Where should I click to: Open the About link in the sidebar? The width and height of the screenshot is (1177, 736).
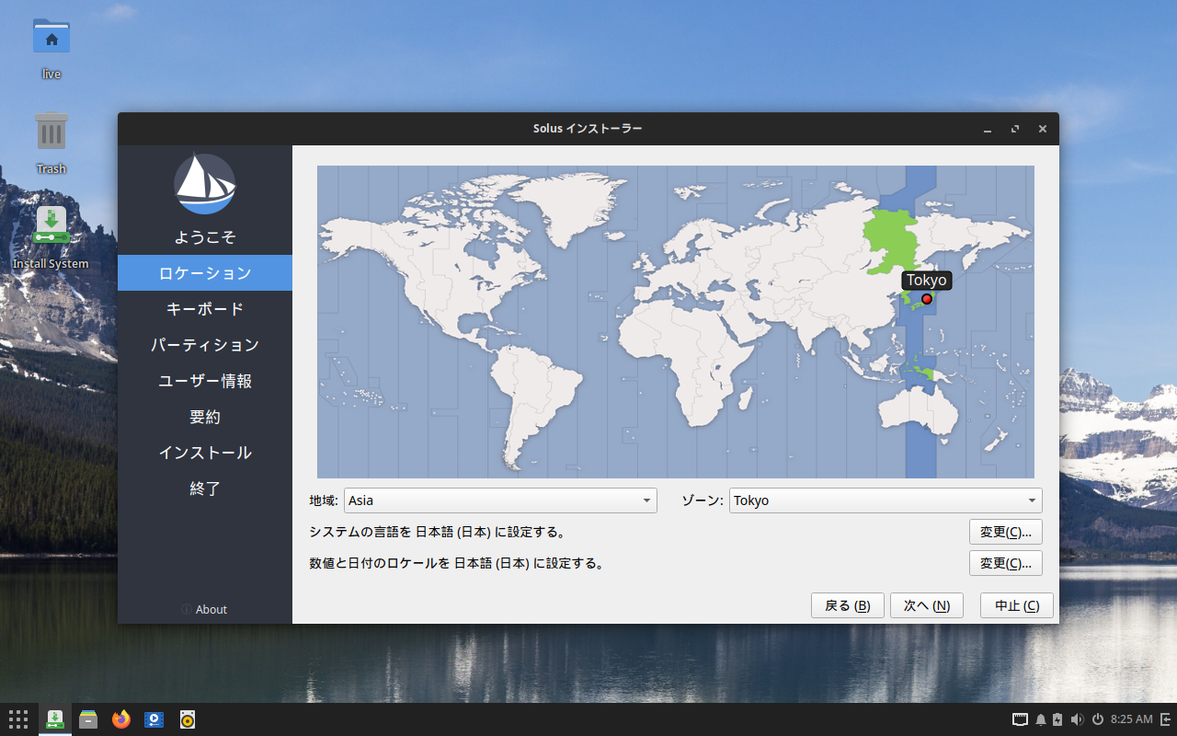pyautogui.click(x=204, y=610)
